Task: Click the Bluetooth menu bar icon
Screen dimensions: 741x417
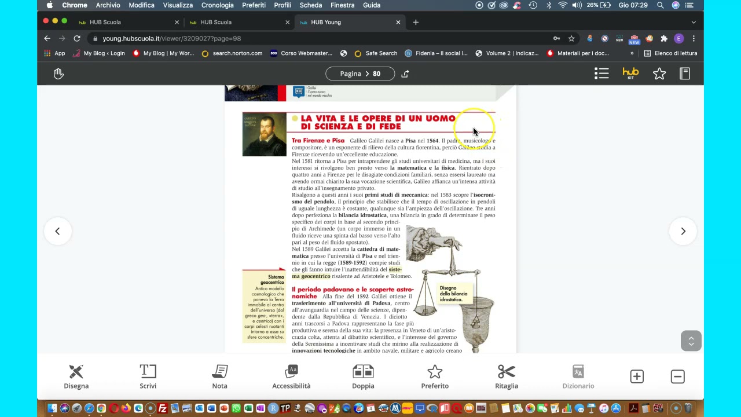Action: [x=549, y=5]
